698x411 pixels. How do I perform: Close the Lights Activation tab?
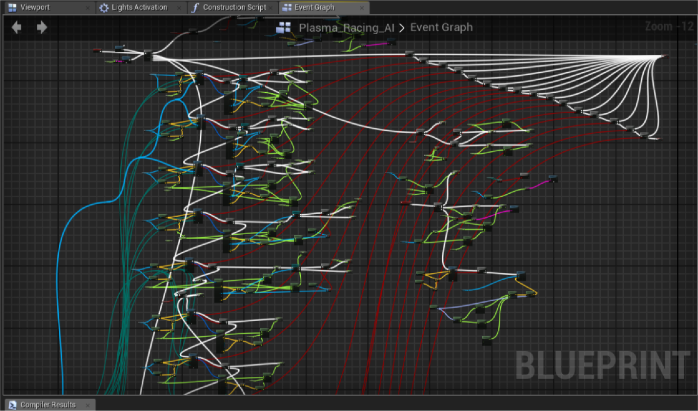179,8
